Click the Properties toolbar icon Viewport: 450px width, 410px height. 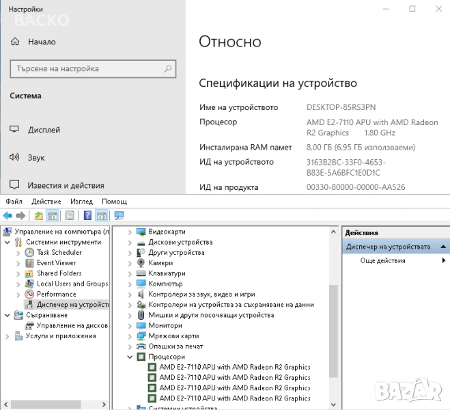[x=70, y=216]
